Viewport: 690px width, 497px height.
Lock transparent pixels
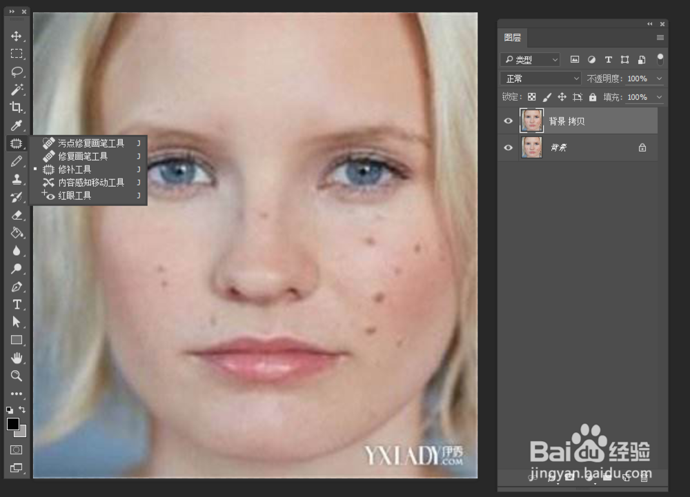point(532,97)
